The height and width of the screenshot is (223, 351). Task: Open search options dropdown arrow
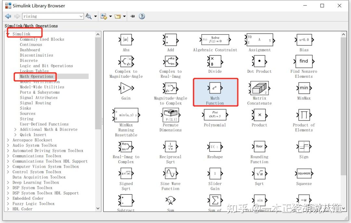coord(96,16)
